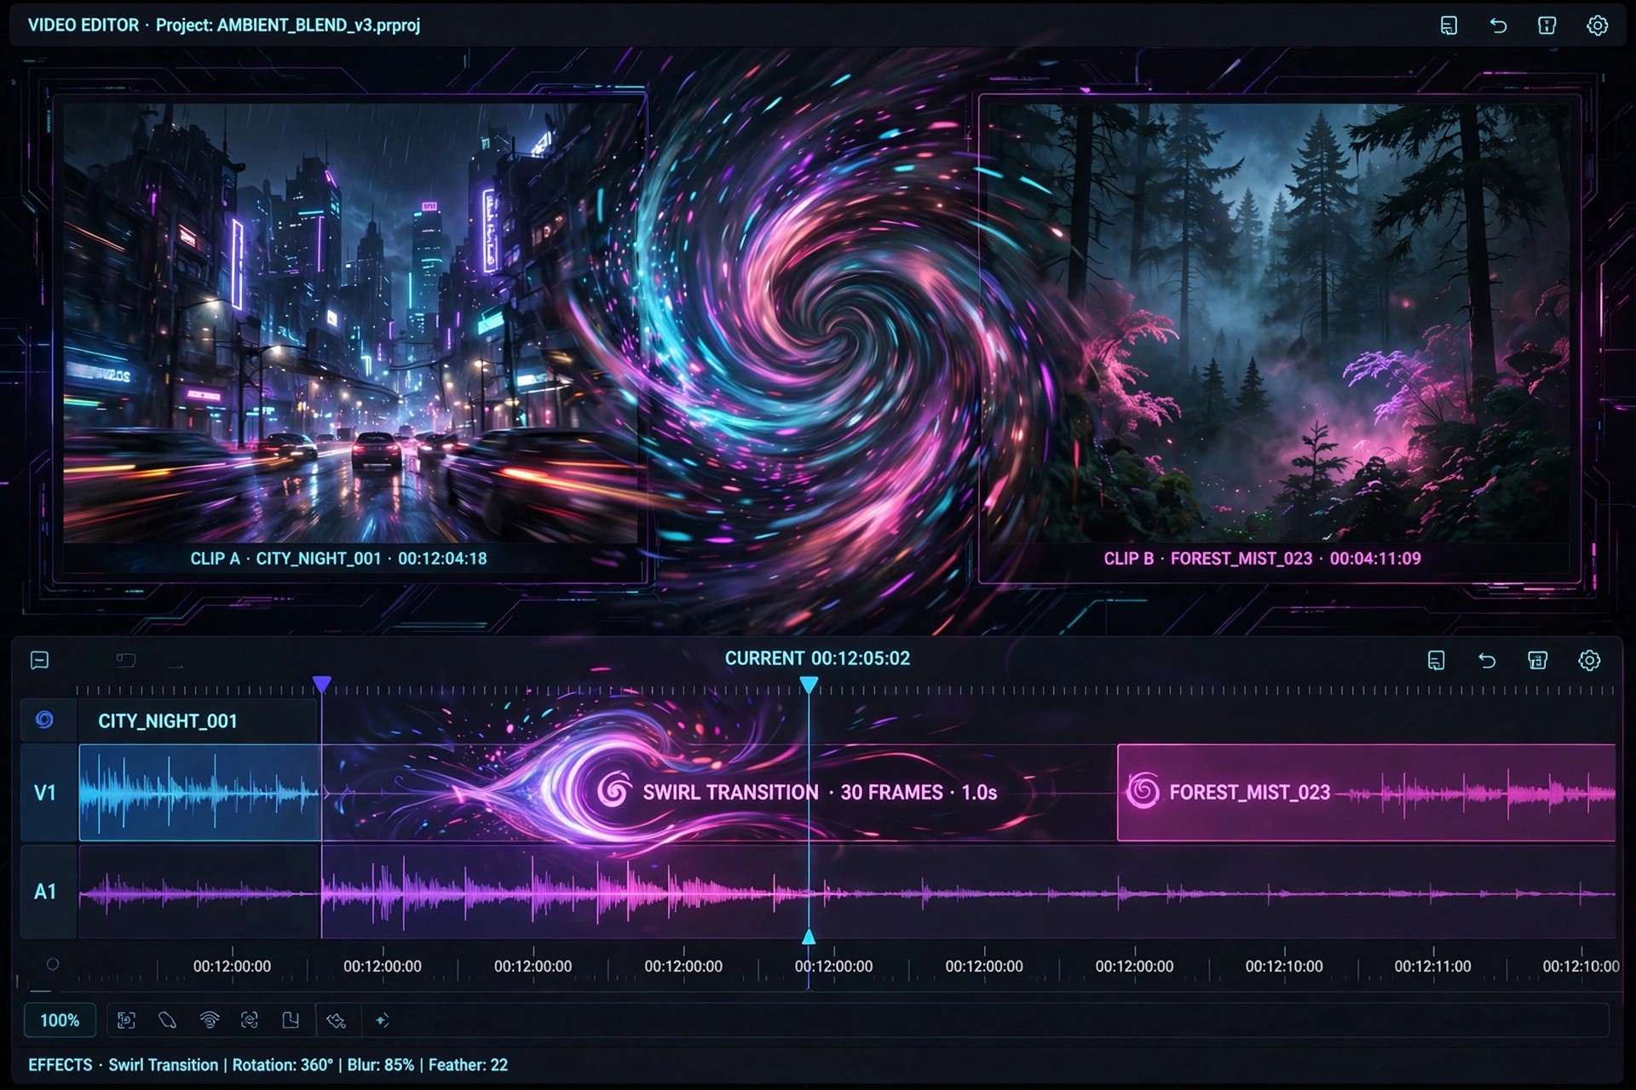The image size is (1636, 1090).
Task: Select the crop-corner tool in bottom toolbar
Action: click(x=291, y=1020)
